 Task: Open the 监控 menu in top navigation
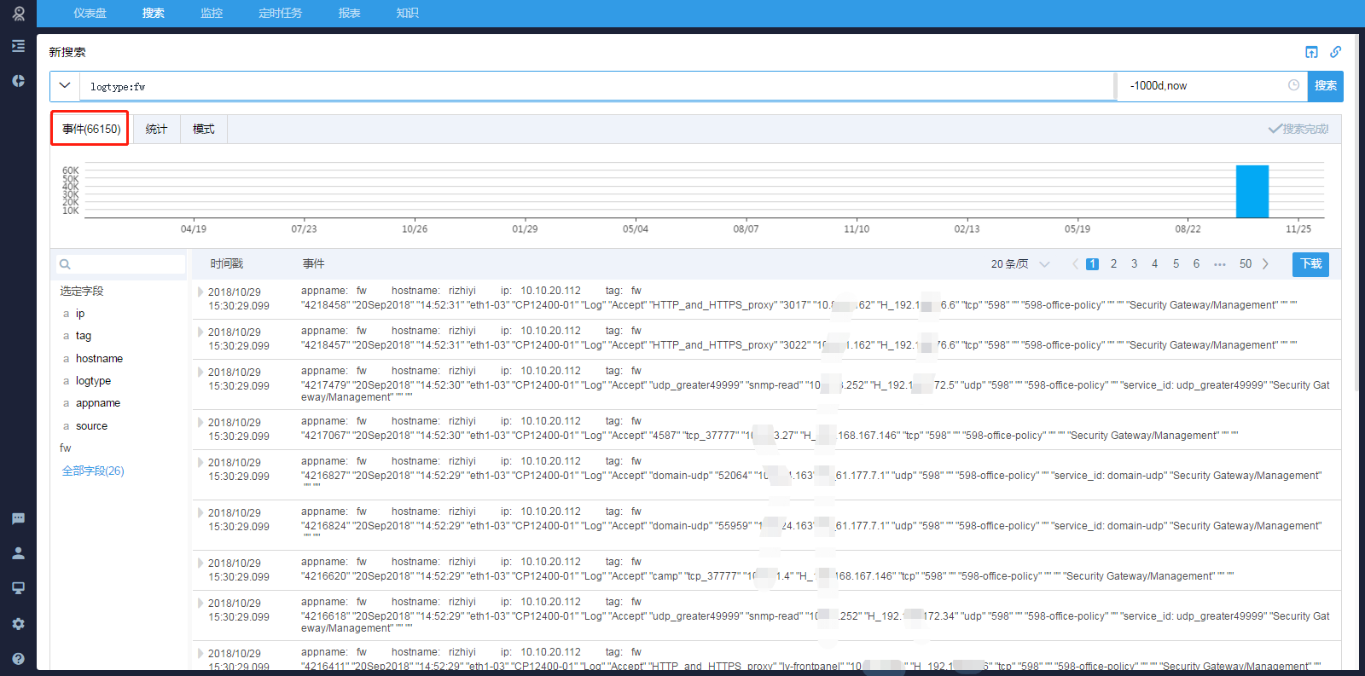(x=212, y=13)
